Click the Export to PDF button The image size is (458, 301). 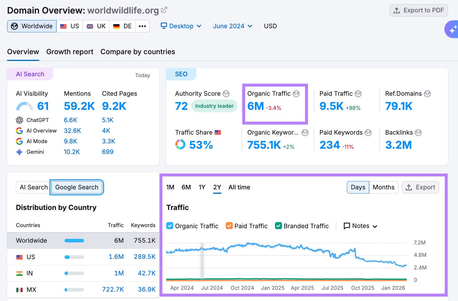(x=419, y=10)
